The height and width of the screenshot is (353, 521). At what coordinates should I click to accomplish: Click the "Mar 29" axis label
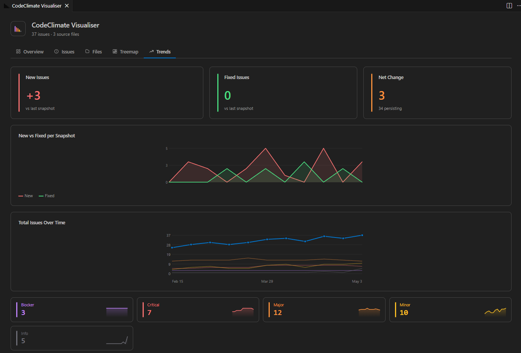click(x=267, y=281)
